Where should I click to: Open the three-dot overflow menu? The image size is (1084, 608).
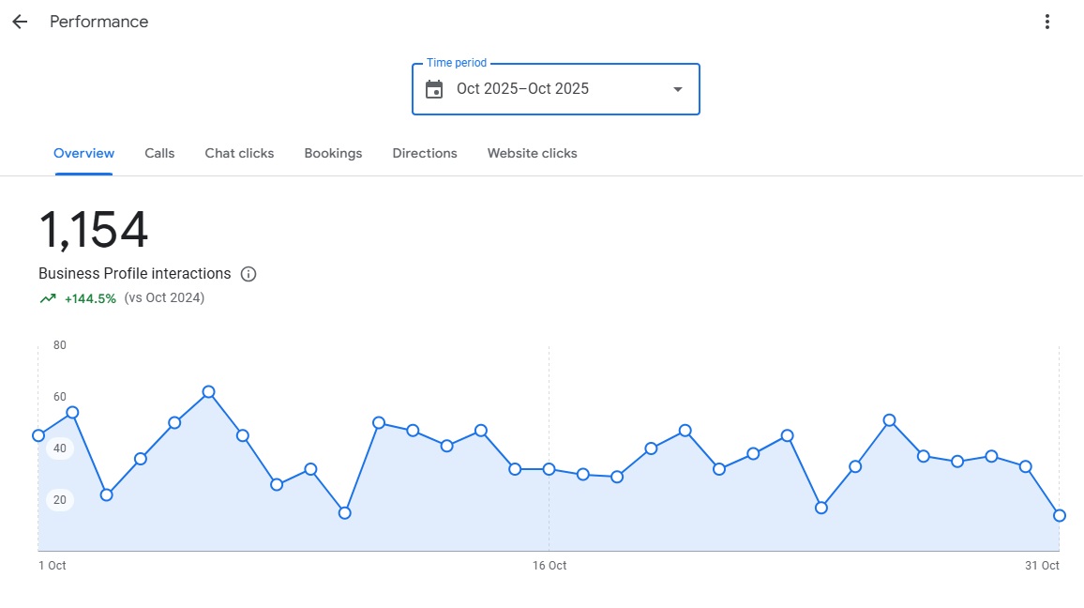(x=1047, y=21)
